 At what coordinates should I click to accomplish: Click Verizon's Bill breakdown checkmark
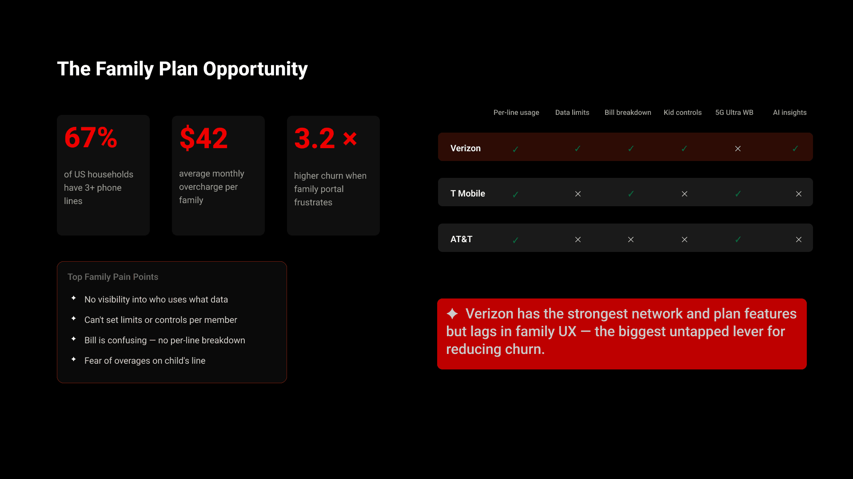[631, 149]
